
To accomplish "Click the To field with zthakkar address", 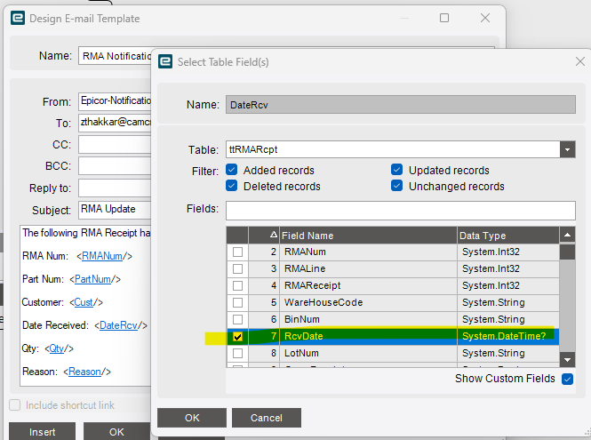I will 115,123.
